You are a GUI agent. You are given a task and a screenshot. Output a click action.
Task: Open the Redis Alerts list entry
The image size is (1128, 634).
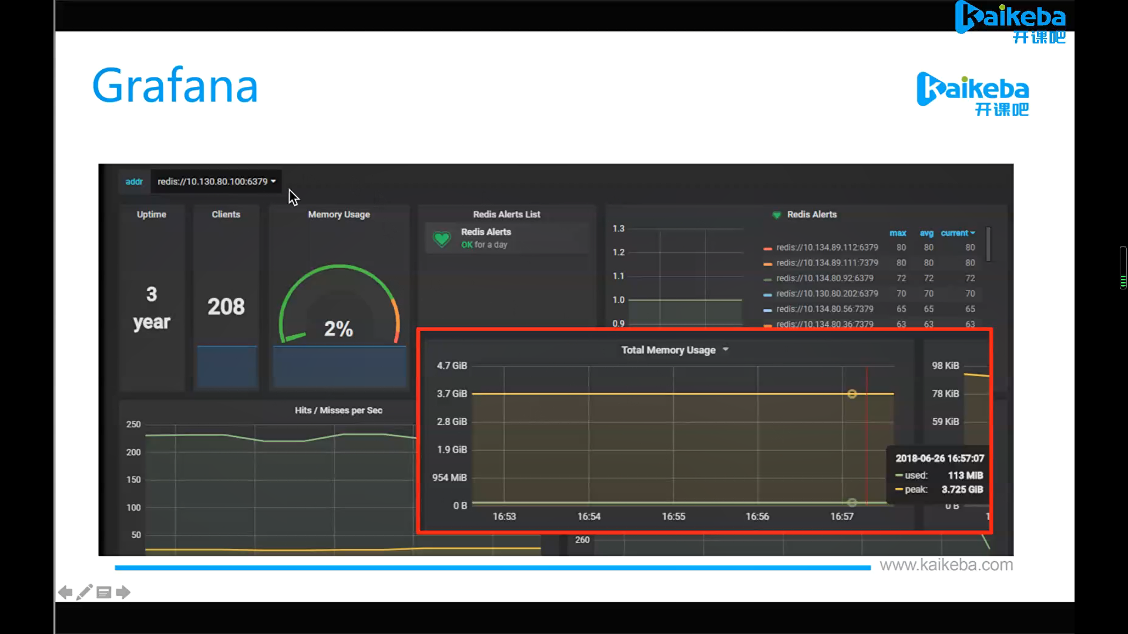pyautogui.click(x=486, y=232)
